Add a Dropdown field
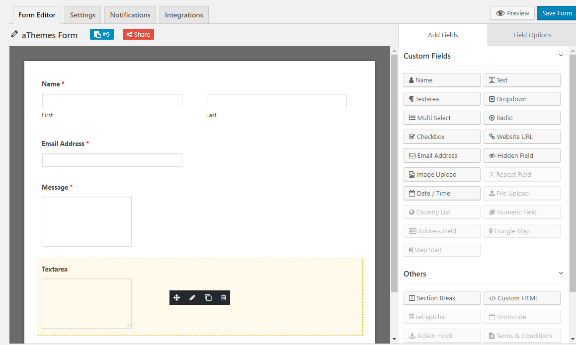The height and width of the screenshot is (345, 576). coord(522,99)
